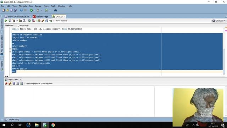The height and width of the screenshot is (128, 227).
Task: Open the Team menu
Action: point(46,6)
